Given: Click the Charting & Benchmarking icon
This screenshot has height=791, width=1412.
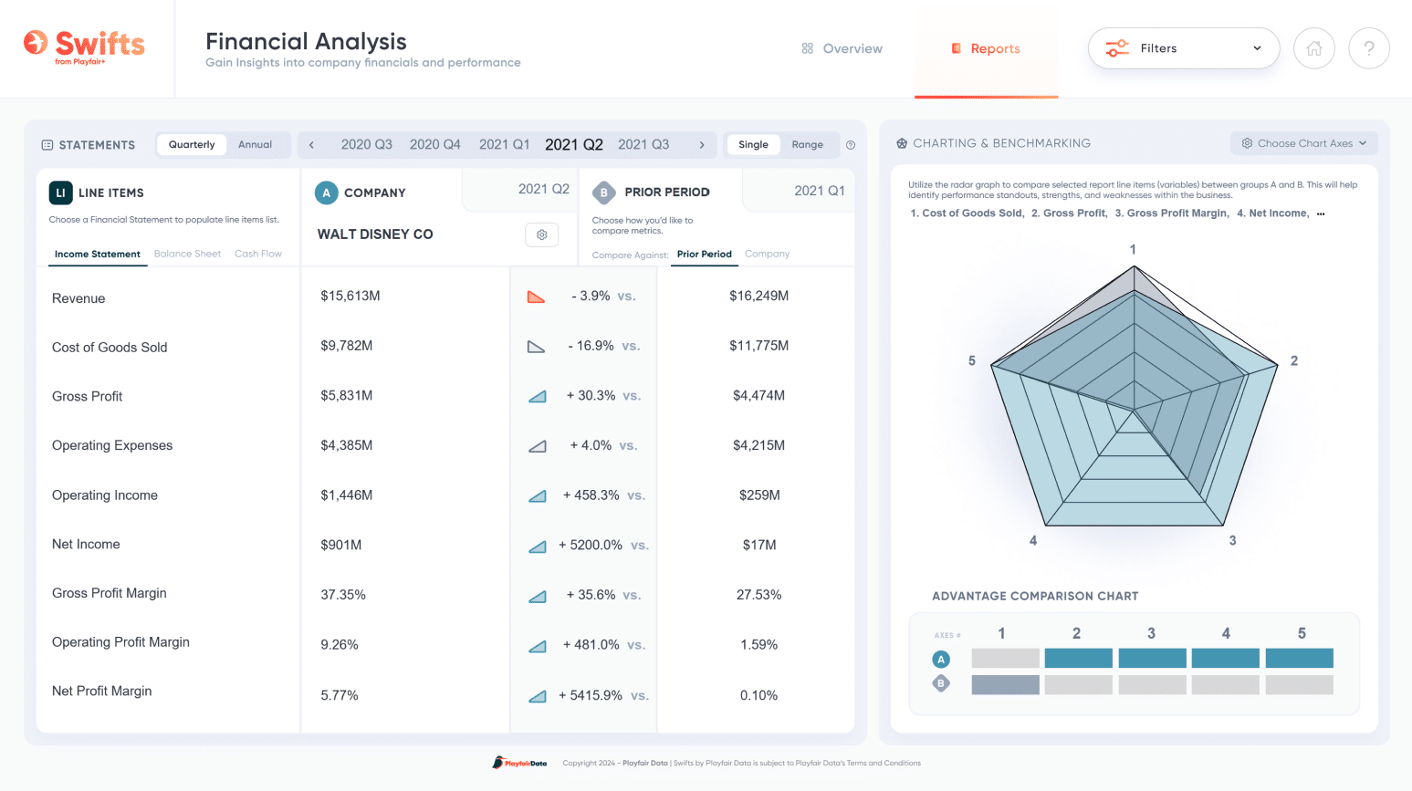Looking at the screenshot, I should click(x=902, y=143).
